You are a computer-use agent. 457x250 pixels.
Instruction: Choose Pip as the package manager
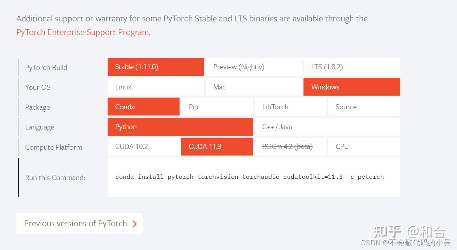(217, 107)
